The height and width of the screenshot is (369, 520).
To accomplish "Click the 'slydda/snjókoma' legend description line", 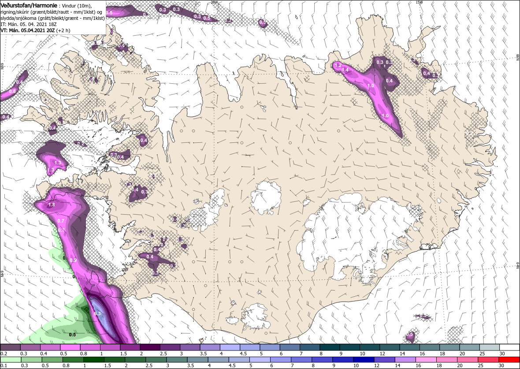I will coord(52,18).
